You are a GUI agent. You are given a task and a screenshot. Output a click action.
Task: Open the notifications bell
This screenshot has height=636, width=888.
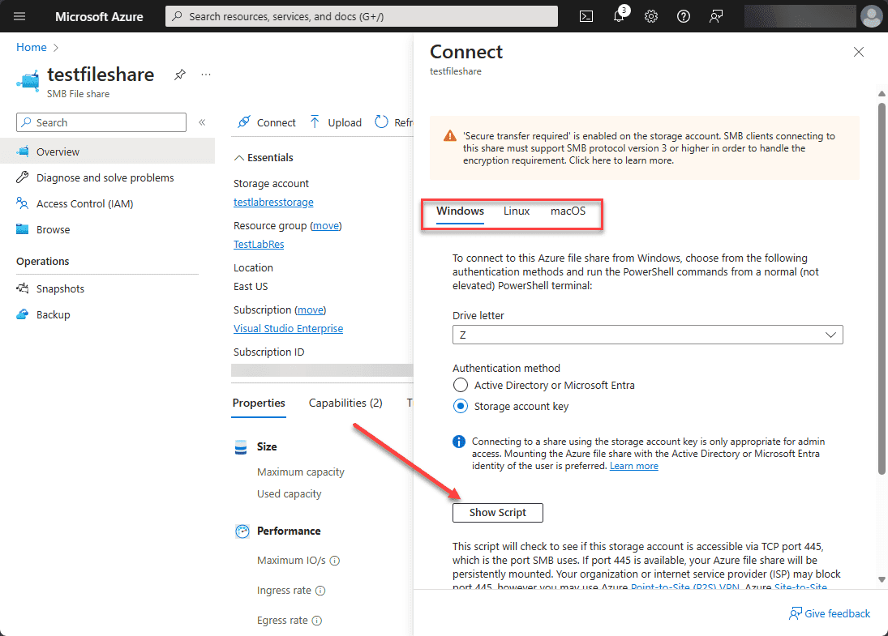coord(619,16)
